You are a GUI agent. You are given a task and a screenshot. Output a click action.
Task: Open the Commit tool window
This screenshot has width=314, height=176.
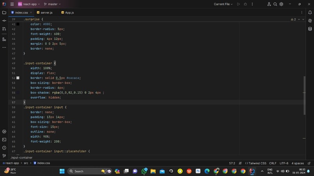point(4,21)
